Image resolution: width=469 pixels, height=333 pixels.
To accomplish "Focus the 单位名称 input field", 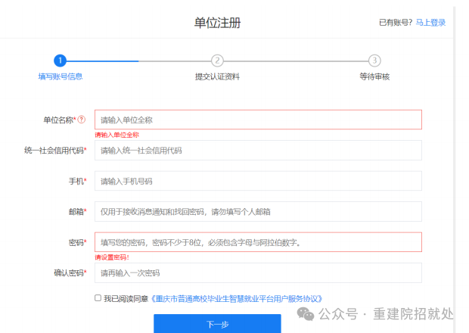I will [x=258, y=120].
